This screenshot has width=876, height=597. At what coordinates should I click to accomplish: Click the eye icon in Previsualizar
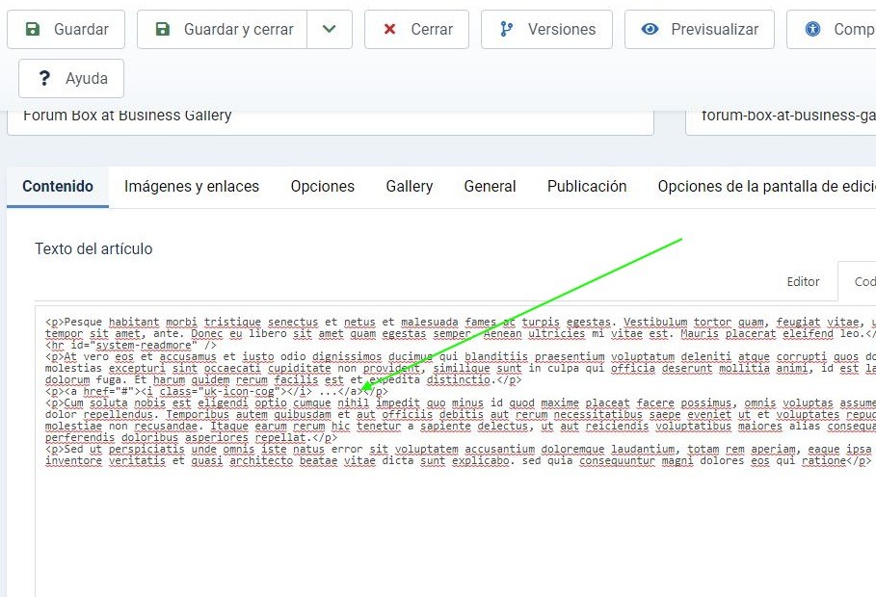click(x=650, y=29)
